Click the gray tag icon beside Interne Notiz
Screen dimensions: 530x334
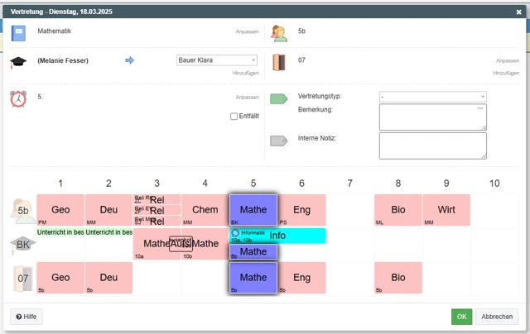tap(279, 141)
